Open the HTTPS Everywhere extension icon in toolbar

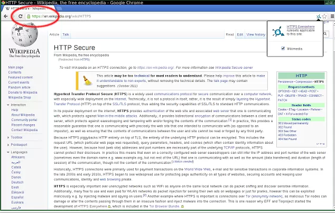click(318, 16)
